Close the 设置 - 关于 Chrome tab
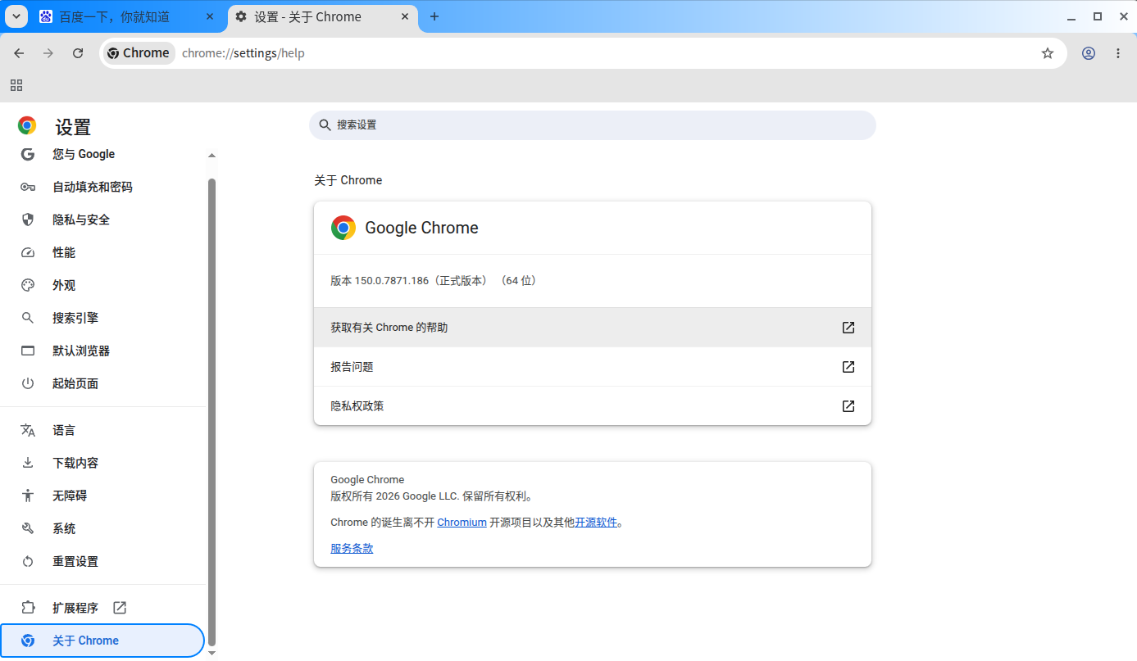The height and width of the screenshot is (661, 1137). click(x=405, y=16)
